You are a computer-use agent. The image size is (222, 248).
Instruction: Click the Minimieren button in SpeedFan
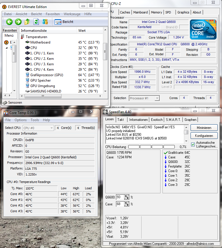point(204,128)
